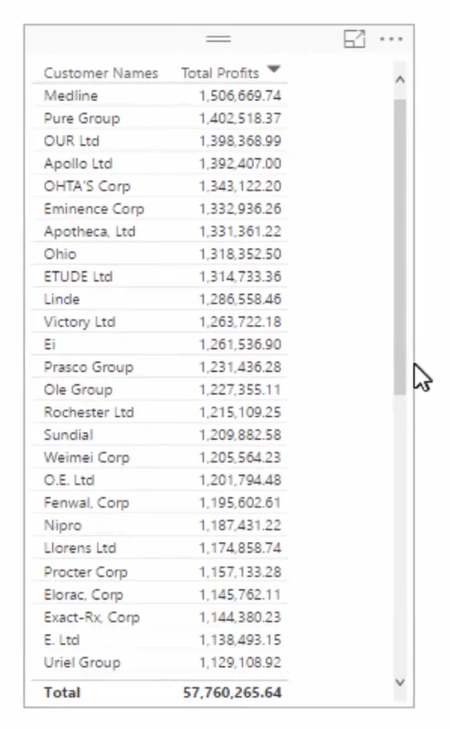Viewport: 450px width, 729px height.
Task: Open Focus mode for the table visual
Action: click(354, 39)
